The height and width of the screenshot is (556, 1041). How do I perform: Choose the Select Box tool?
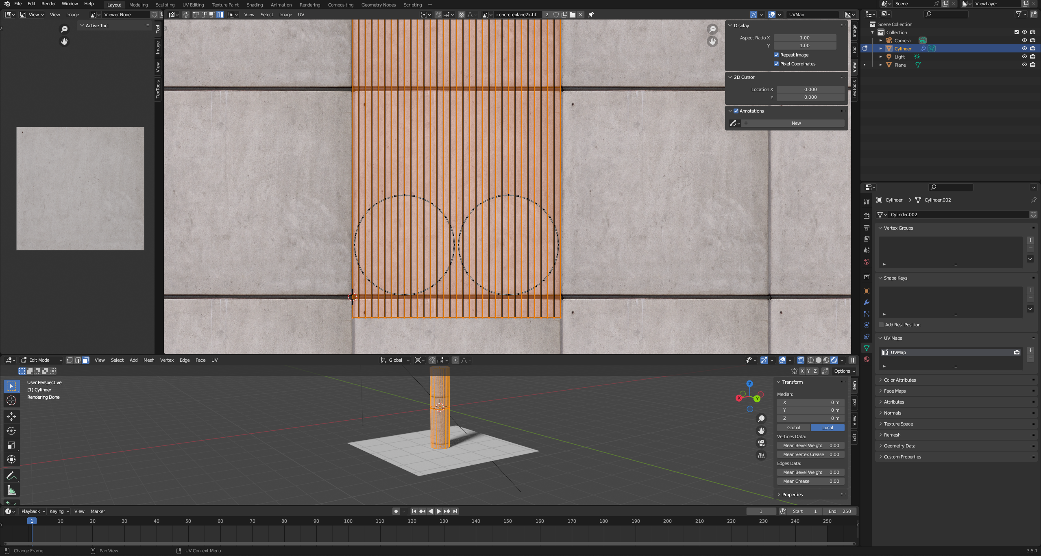[11, 386]
